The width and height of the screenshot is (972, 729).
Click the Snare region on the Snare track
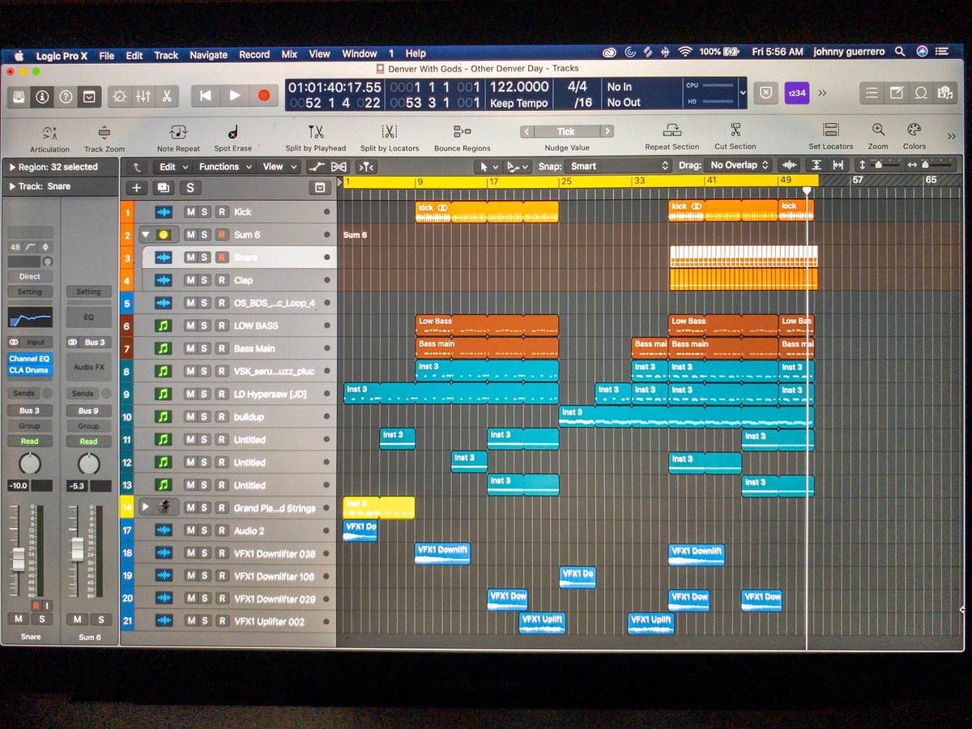click(744, 257)
